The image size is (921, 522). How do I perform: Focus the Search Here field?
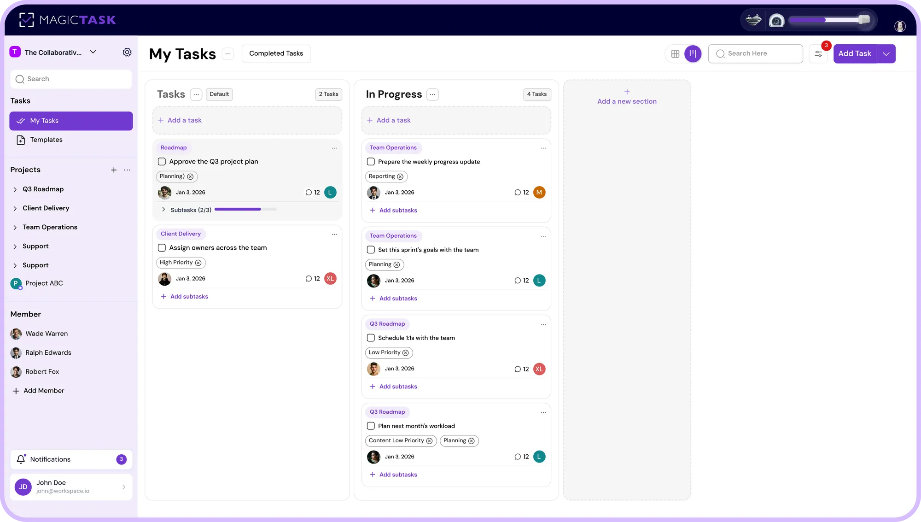(x=755, y=53)
